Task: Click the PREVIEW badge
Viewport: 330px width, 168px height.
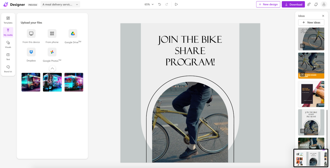Action: [x=33, y=5]
